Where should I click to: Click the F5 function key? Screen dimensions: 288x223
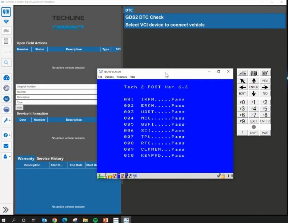coord(265,109)
